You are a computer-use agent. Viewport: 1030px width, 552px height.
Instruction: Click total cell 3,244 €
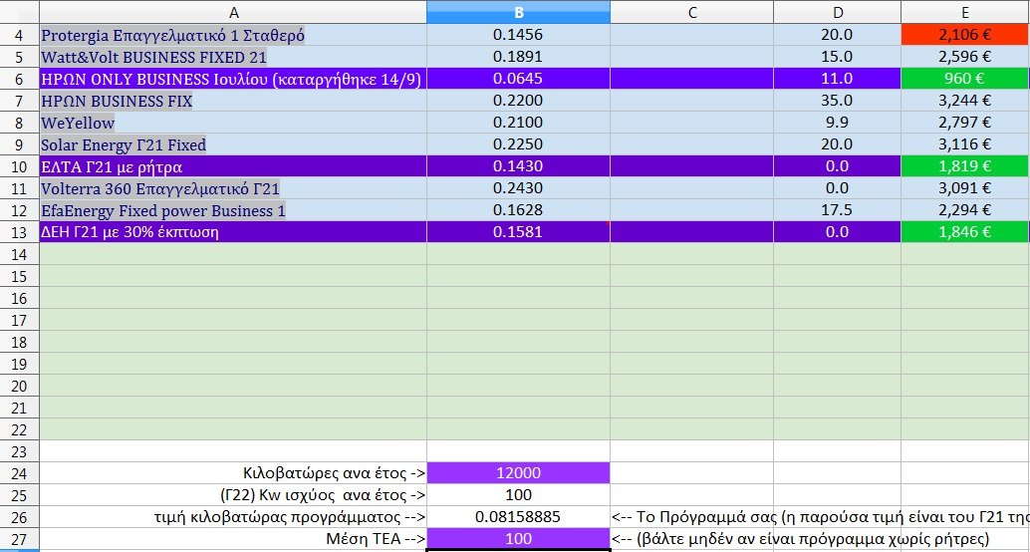(965, 101)
